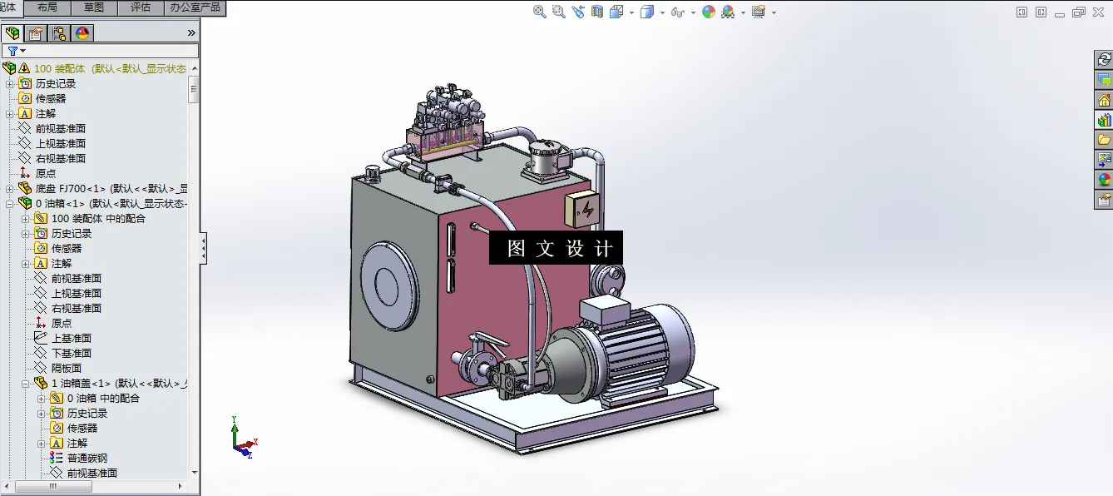Open the FeatureManager design tree tab
1113x496 pixels.
[12, 33]
